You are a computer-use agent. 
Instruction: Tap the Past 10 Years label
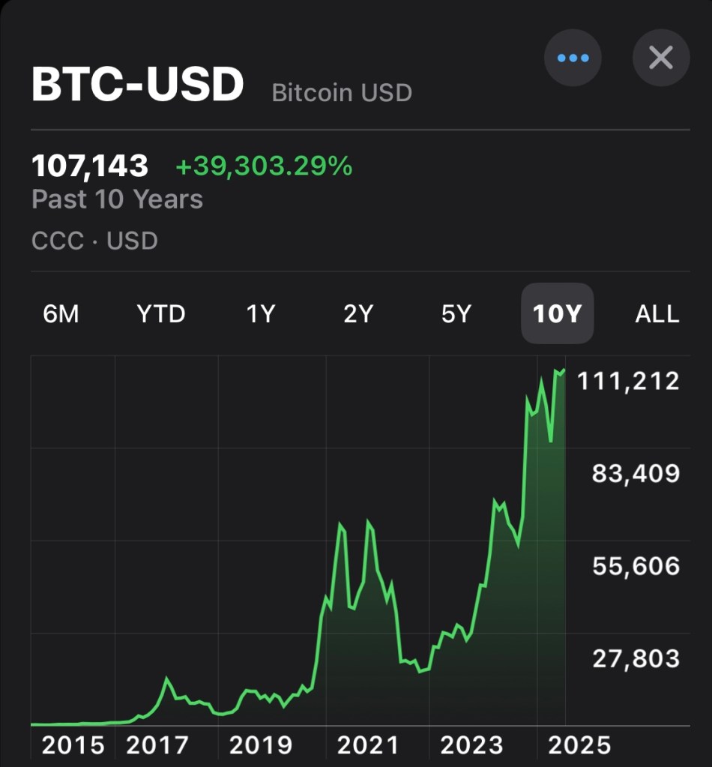[x=117, y=199]
